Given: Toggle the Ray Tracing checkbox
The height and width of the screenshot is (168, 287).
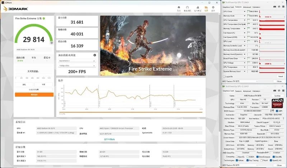Looking at the screenshot, I should point(248,160).
